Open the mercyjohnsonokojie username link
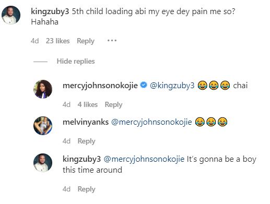270x204 pixels. click(x=100, y=86)
